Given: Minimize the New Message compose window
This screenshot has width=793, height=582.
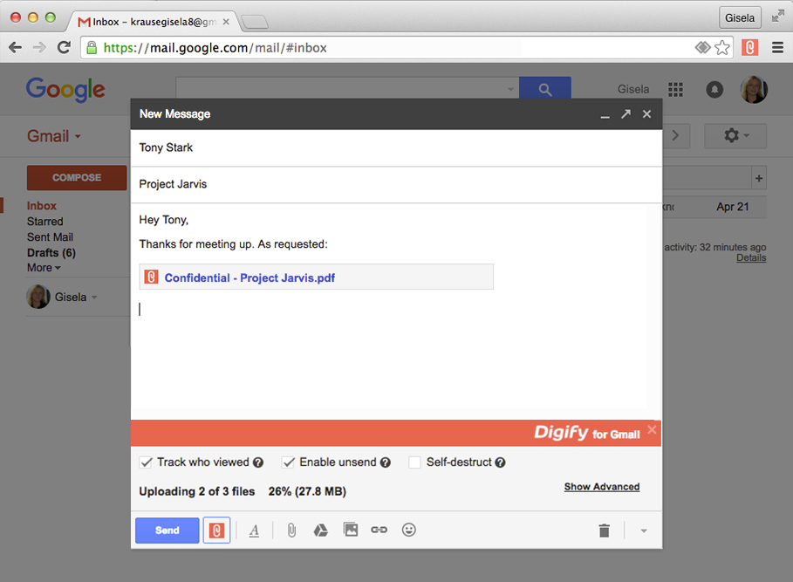Looking at the screenshot, I should [605, 116].
